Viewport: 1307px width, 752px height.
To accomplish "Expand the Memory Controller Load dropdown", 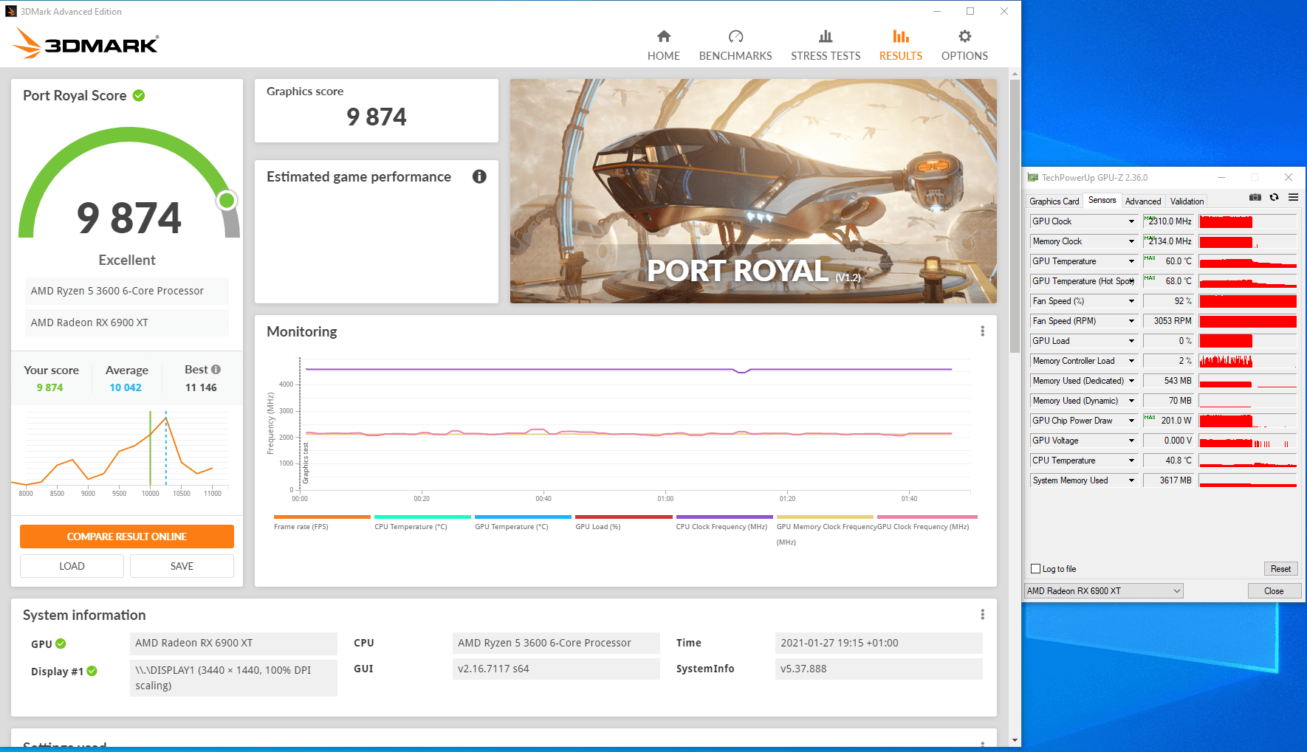I will 1131,361.
